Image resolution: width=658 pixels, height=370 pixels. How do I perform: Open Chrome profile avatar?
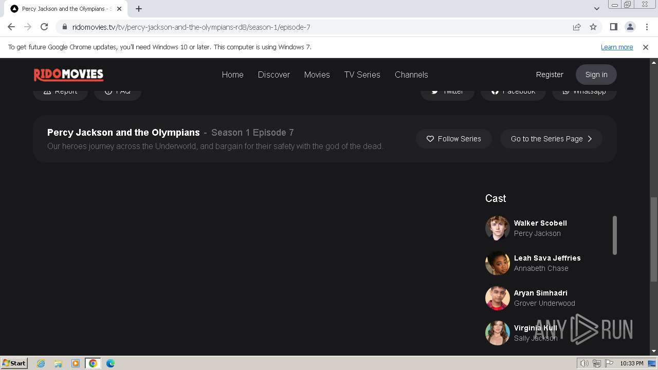pos(630,27)
